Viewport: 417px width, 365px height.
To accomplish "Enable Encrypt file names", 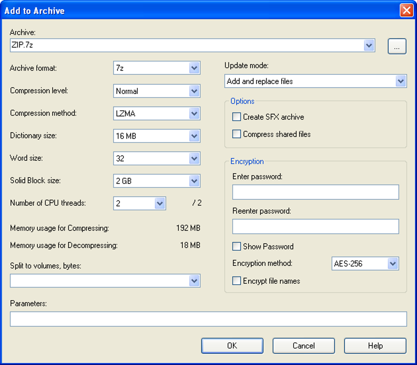I will click(237, 281).
